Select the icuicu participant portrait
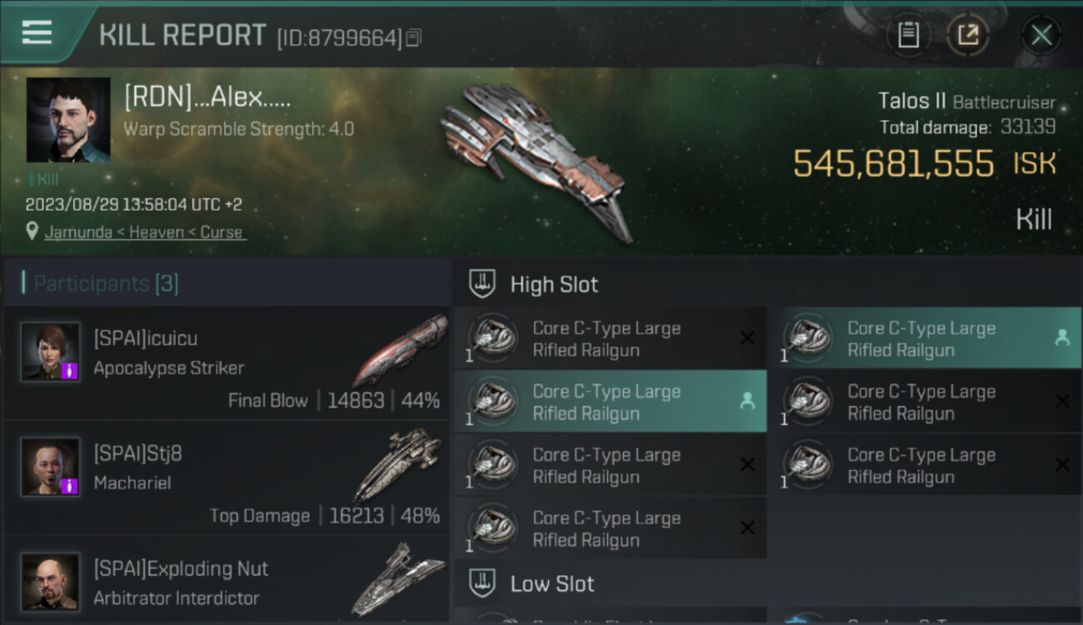The height and width of the screenshot is (625, 1083). pyautogui.click(x=51, y=352)
